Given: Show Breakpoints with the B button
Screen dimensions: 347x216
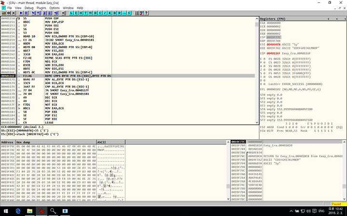Looking at the screenshot, I should (115, 13).
